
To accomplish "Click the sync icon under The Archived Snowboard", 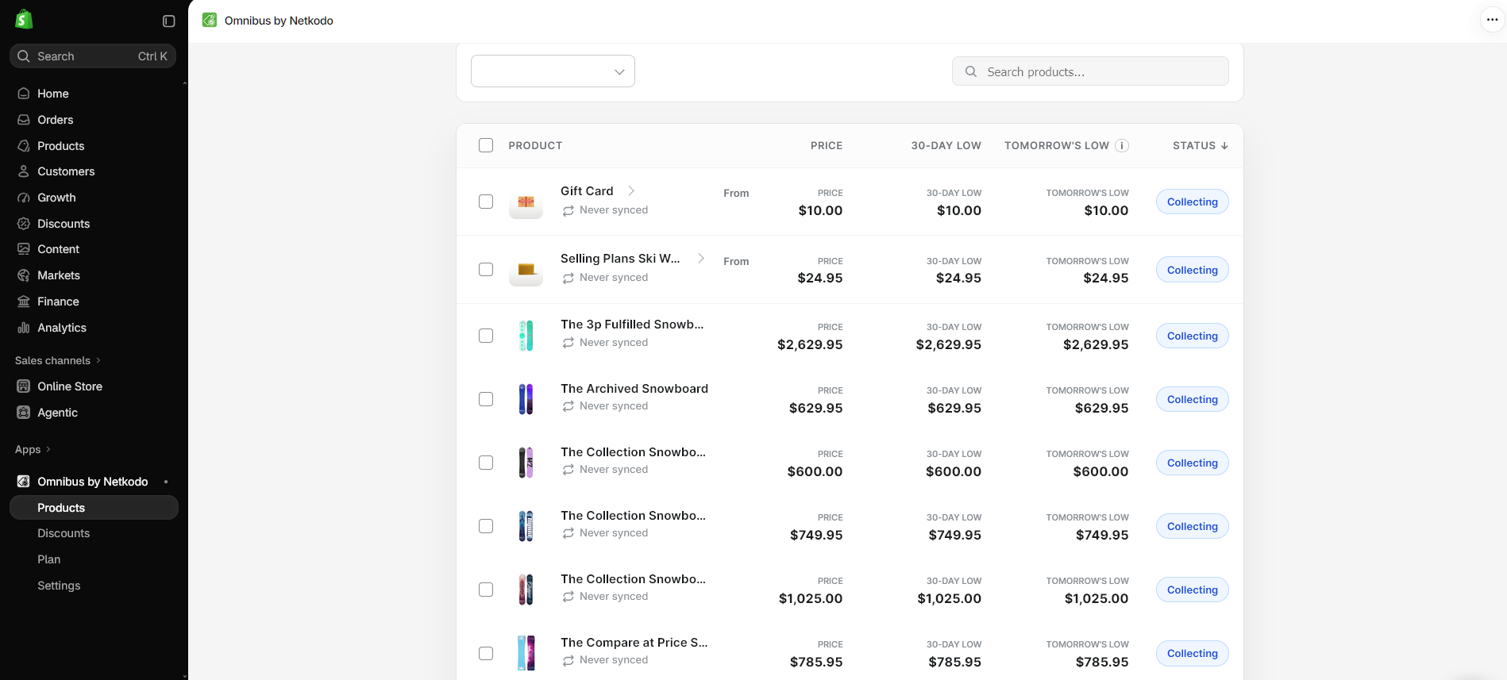I will tap(568, 406).
